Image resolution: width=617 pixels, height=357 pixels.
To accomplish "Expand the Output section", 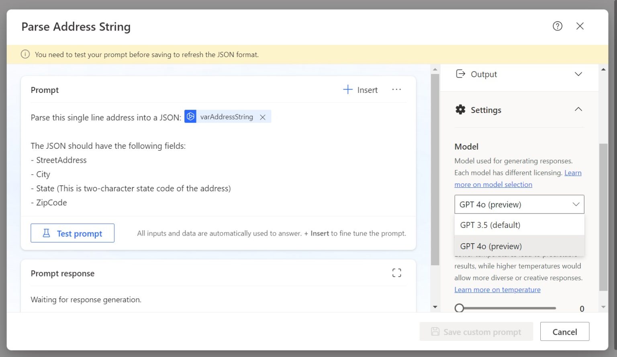I will [x=578, y=74].
